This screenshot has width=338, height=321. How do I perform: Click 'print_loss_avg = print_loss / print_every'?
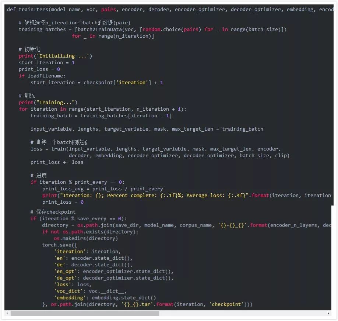click(x=103, y=189)
